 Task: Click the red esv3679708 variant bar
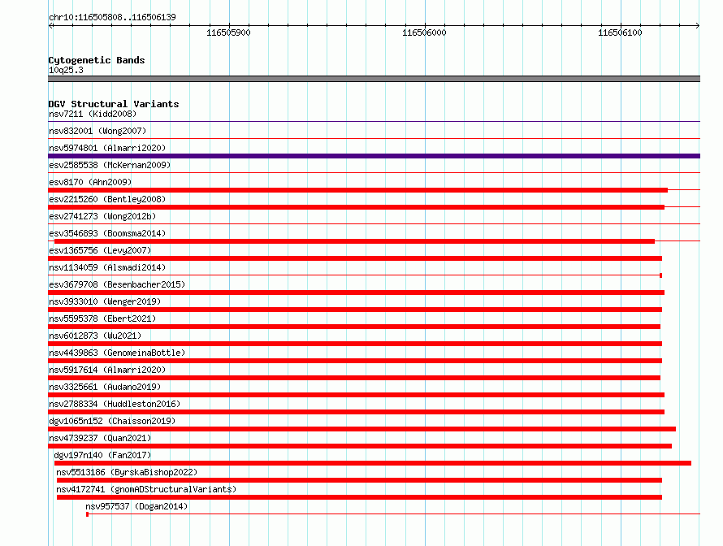point(356,292)
